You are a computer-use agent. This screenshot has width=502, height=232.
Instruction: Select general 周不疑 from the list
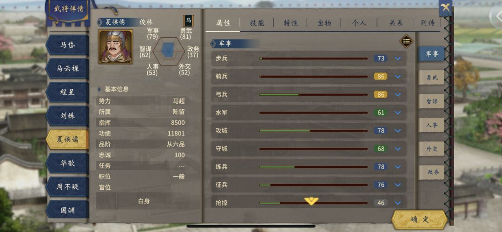click(67, 187)
